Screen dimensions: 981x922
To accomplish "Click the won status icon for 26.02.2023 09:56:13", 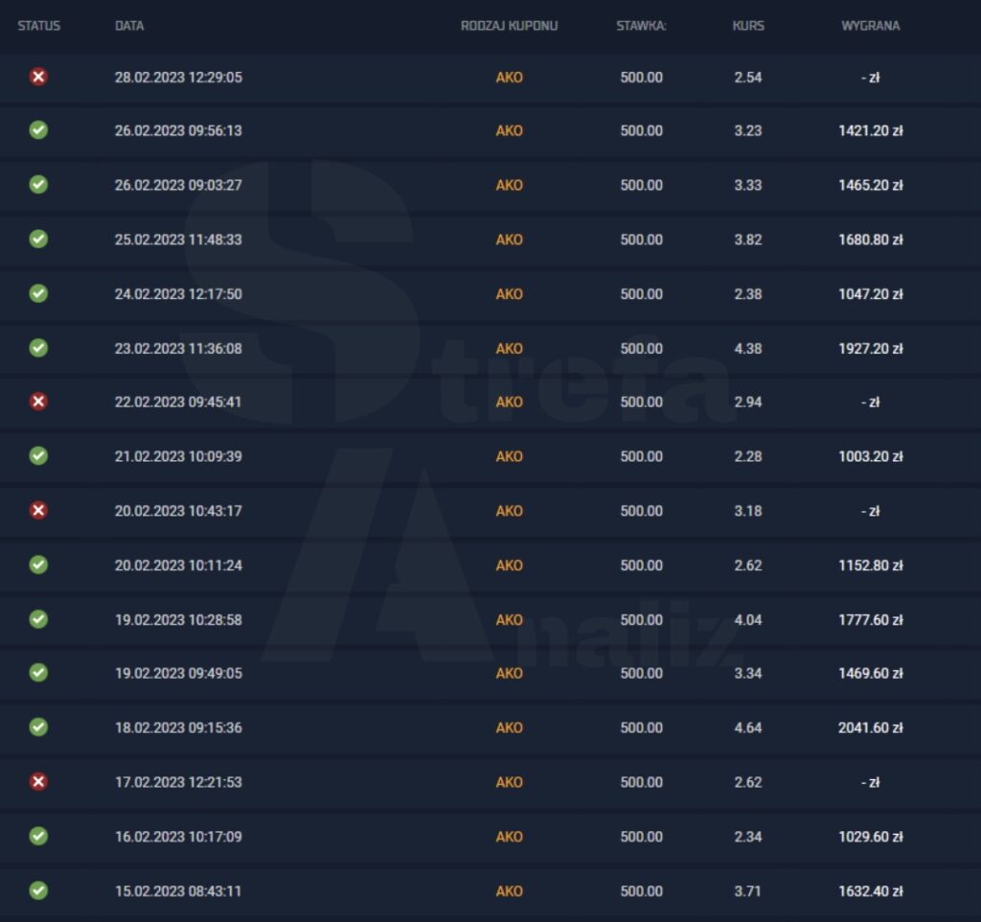I will click(38, 130).
